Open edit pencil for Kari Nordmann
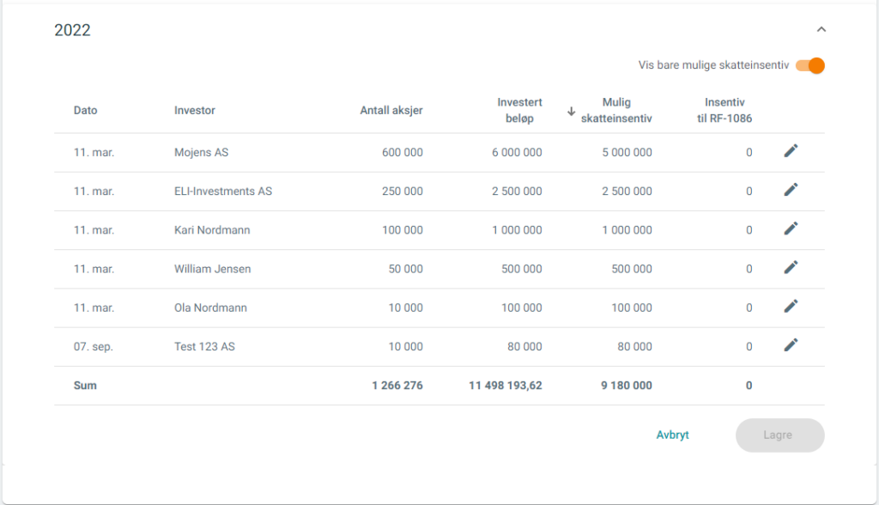The image size is (879, 505). coord(791,228)
